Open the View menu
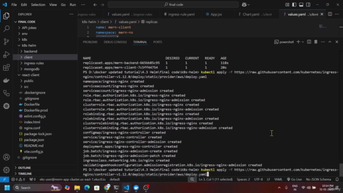The image size is (343, 193). click(x=53, y=5)
